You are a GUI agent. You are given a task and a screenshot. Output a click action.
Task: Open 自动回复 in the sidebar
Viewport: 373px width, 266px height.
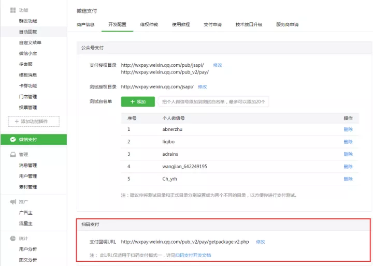tap(28, 32)
